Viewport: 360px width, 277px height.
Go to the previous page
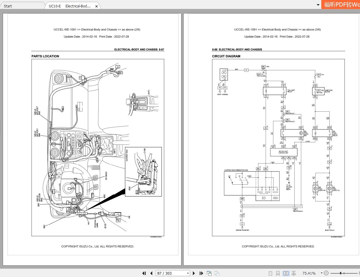point(151,273)
